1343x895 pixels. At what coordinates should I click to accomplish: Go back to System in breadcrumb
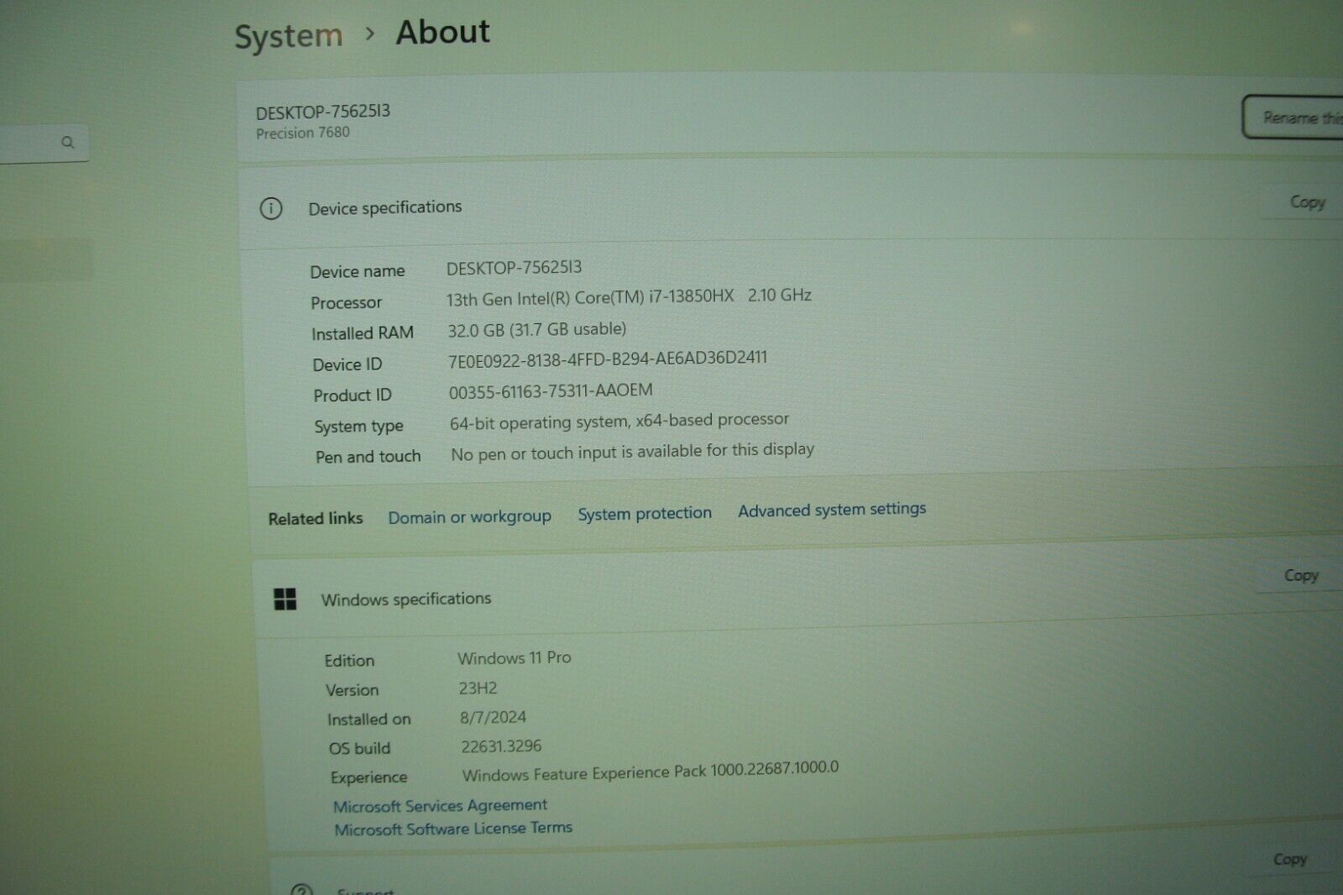pyautogui.click(x=289, y=36)
